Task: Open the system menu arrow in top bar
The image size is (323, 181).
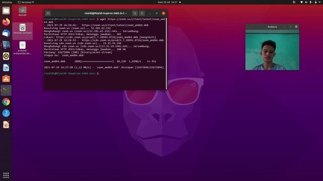Action: coord(319,2)
